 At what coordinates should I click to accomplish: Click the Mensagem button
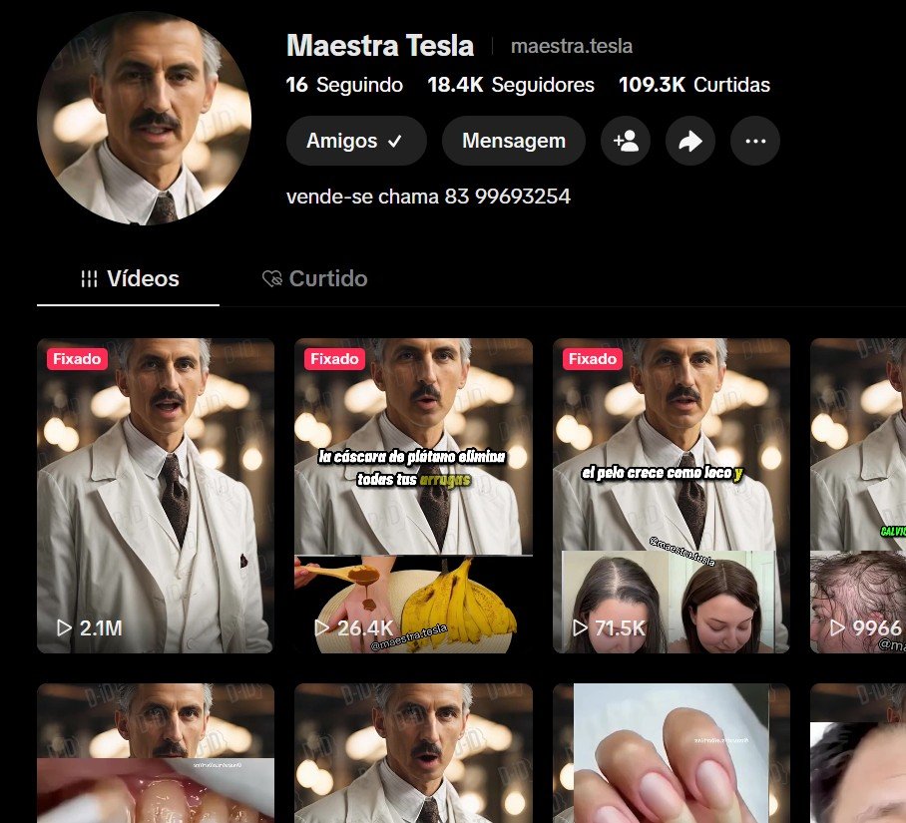[x=513, y=142]
